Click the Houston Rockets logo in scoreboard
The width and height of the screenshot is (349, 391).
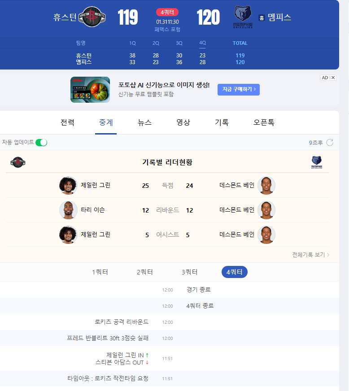pyautogui.click(x=92, y=17)
